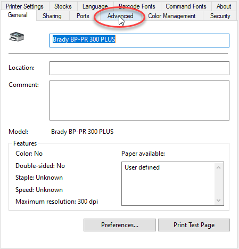Show the About tab

[224, 6]
